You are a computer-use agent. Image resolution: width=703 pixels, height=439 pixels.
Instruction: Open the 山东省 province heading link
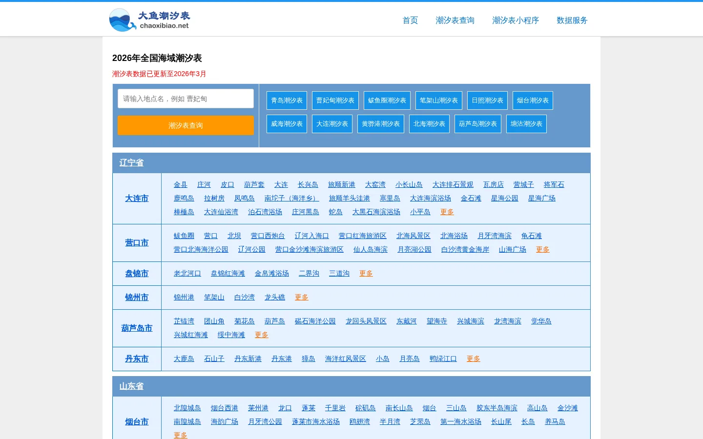[x=131, y=386]
